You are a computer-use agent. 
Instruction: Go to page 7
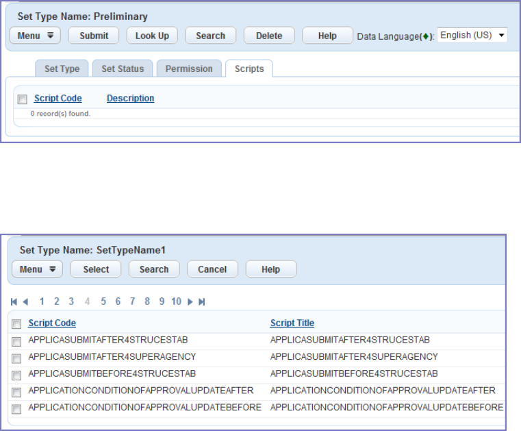click(x=133, y=301)
